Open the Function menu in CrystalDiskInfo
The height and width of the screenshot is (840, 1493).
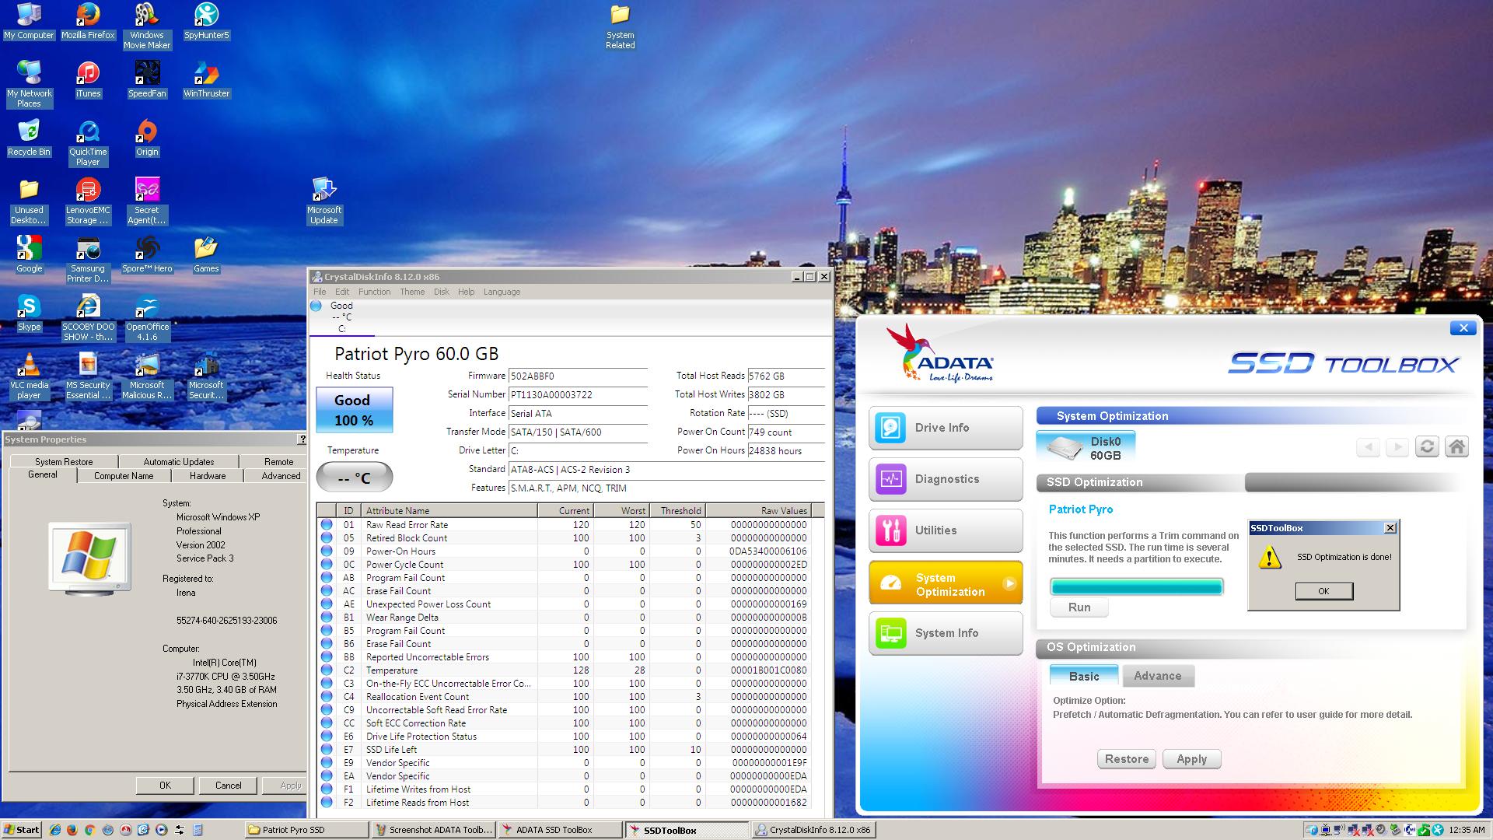point(374,292)
